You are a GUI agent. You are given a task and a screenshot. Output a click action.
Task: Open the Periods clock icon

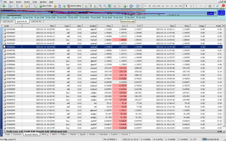131,6
